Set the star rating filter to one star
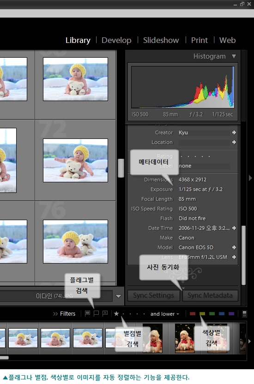 (x=116, y=313)
